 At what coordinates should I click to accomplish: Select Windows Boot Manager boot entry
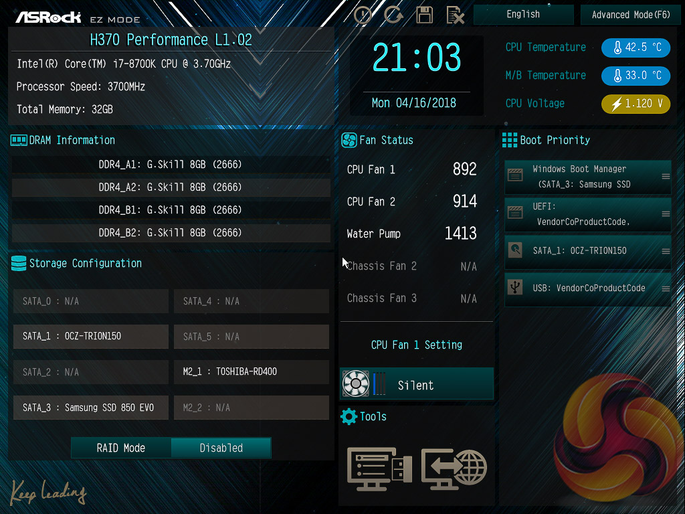[x=587, y=177]
